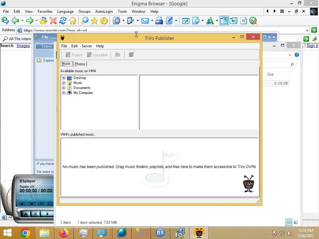Viewport: 319px width, 239px height.
Task: Click the Windows Start button
Action: [7, 233]
